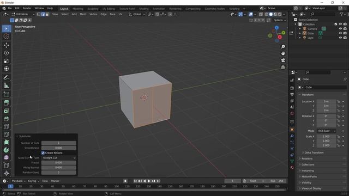Switch to edge select mode

pyautogui.click(x=43, y=14)
